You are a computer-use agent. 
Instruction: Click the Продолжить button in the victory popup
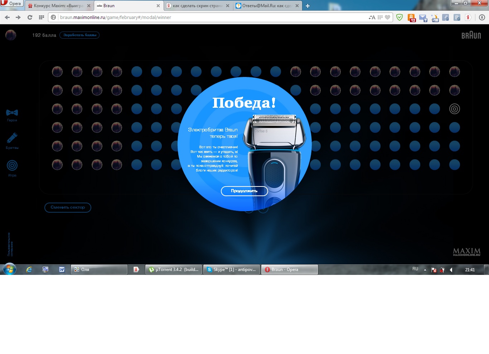244,191
